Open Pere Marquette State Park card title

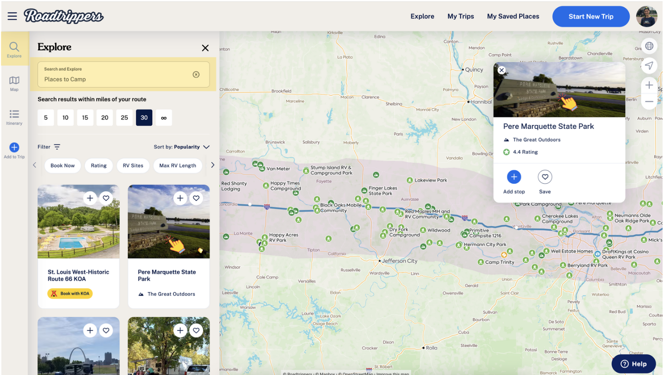tap(167, 275)
